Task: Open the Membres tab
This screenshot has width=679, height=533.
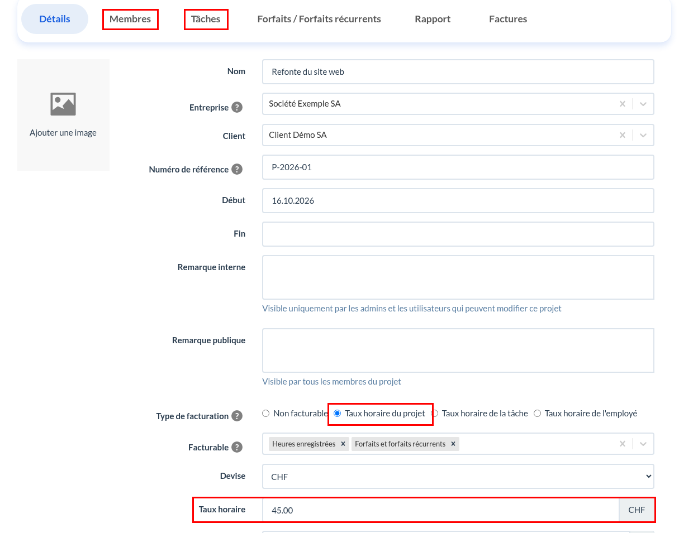Action: [x=130, y=19]
